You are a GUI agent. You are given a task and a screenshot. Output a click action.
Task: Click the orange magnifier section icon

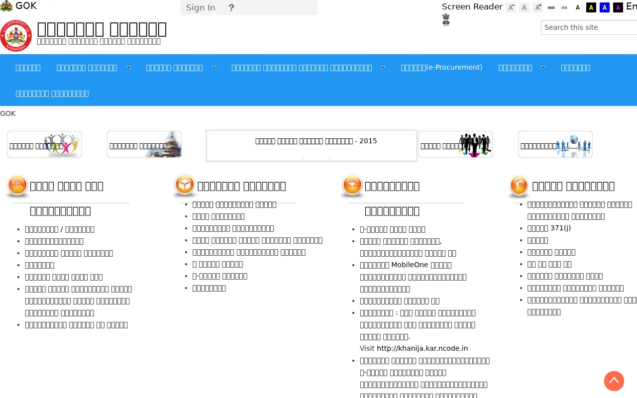[x=17, y=186]
